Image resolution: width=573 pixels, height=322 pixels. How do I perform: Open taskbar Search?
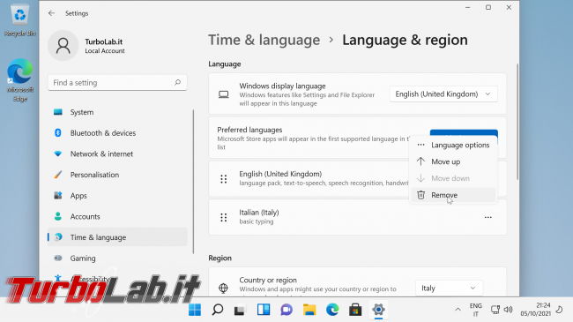tap(218, 310)
